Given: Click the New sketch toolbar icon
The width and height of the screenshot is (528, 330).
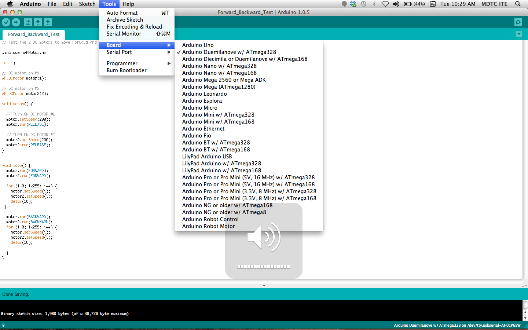Looking at the screenshot, I should [x=28, y=22].
